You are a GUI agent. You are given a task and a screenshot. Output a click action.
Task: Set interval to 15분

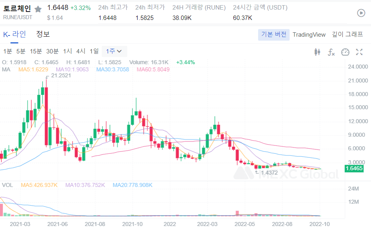[36, 51]
